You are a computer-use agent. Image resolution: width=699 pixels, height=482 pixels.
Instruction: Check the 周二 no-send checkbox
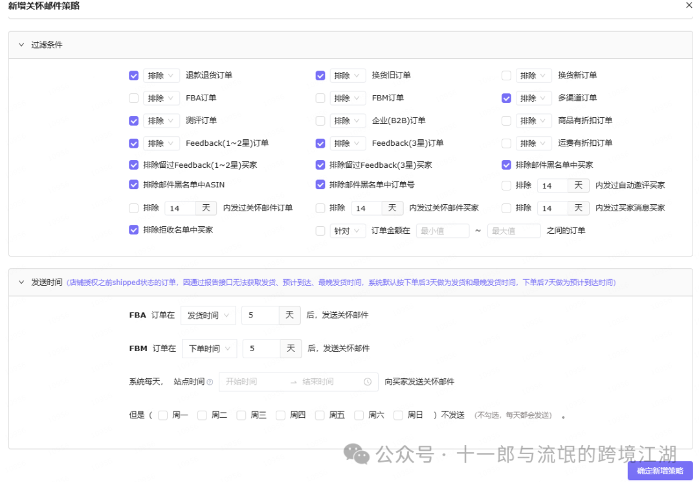[x=202, y=415]
